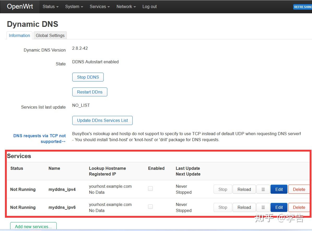Click Add new services
Screen dimensions: 312x231
[33, 226]
